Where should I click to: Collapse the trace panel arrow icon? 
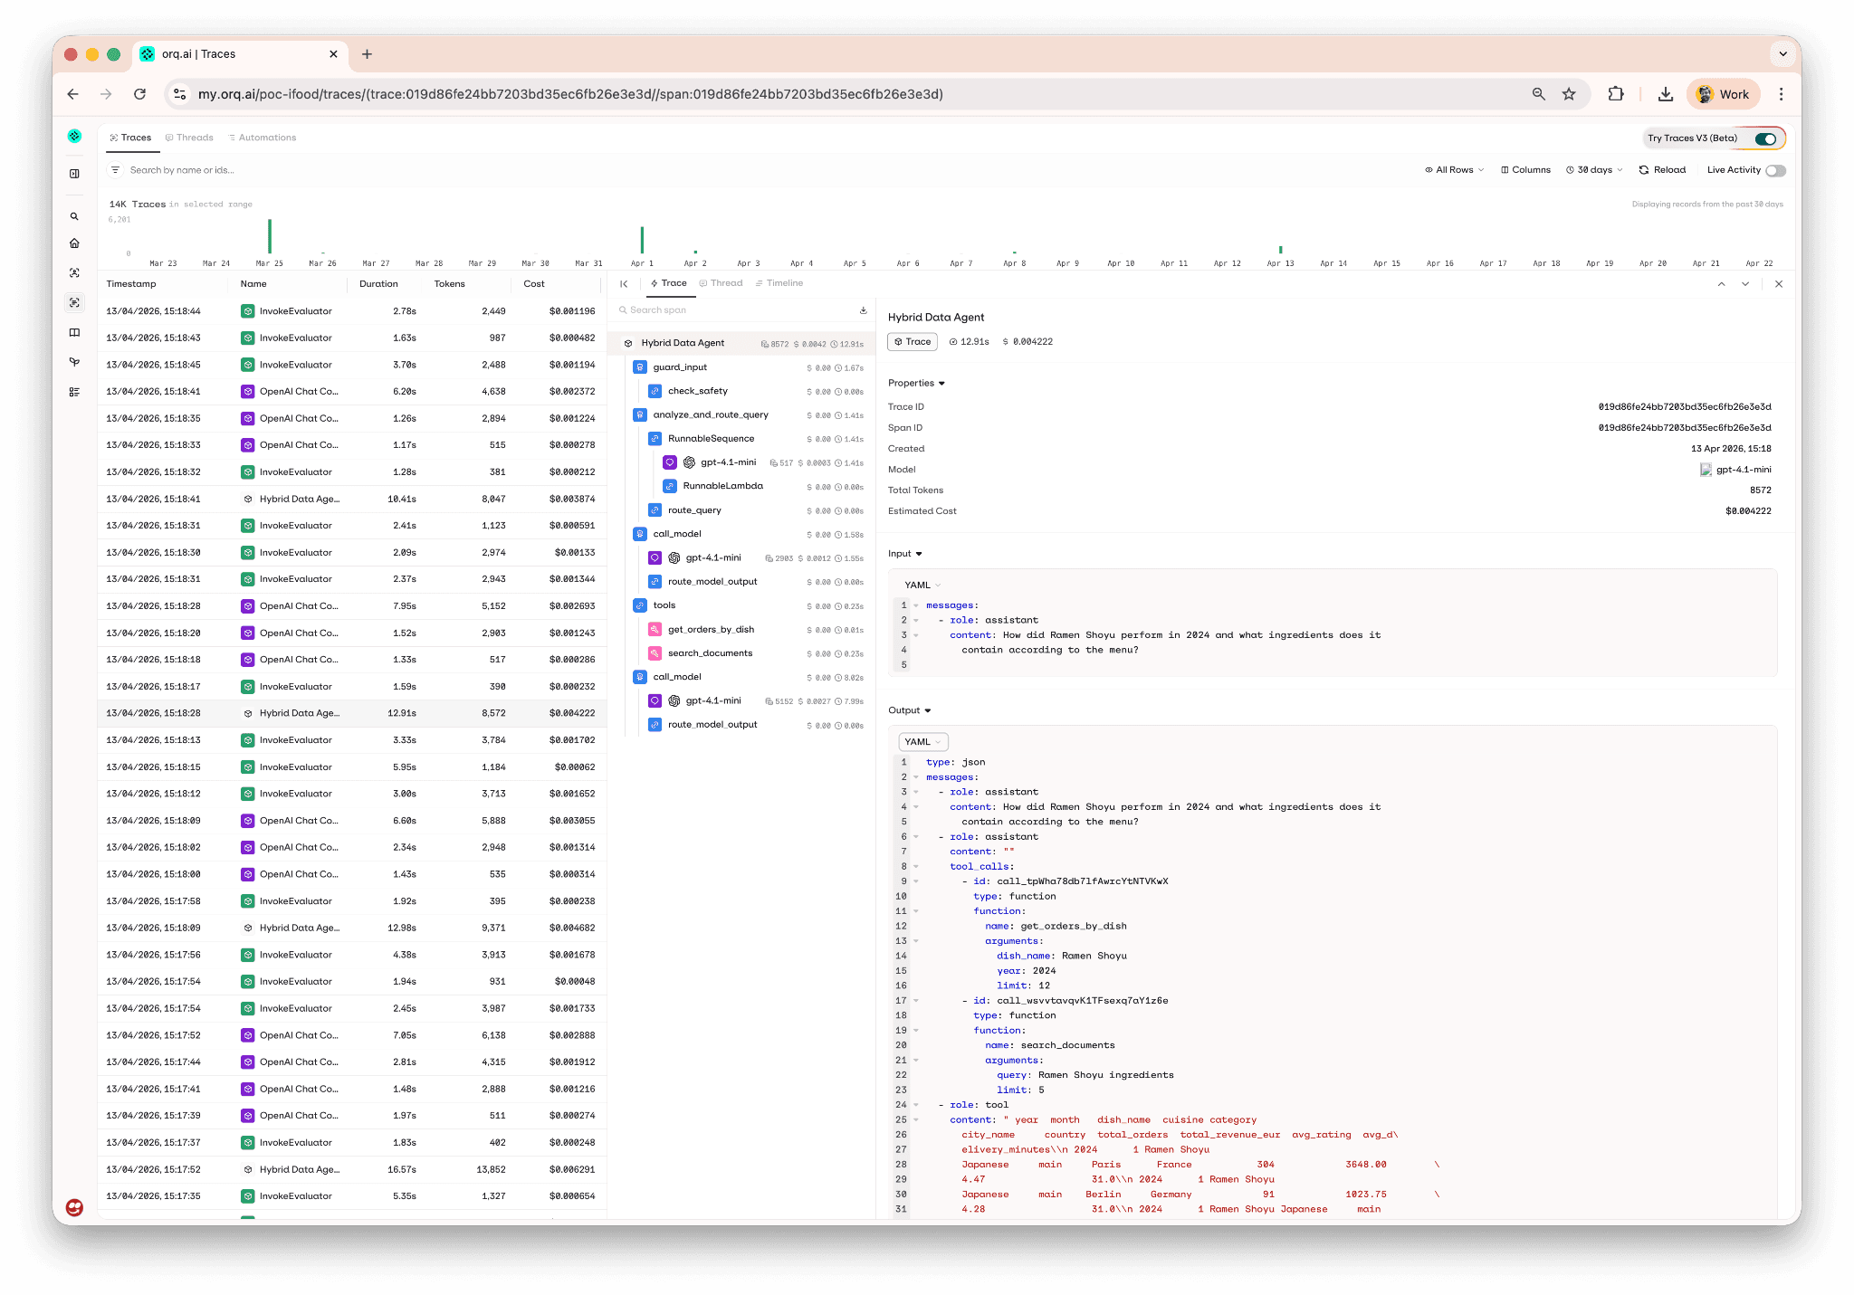624,284
